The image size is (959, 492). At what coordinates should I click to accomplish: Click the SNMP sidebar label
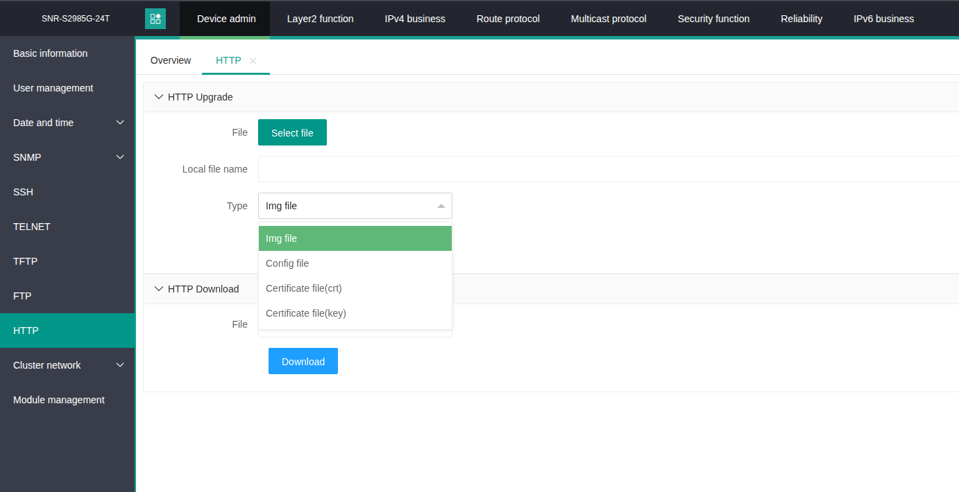point(27,157)
